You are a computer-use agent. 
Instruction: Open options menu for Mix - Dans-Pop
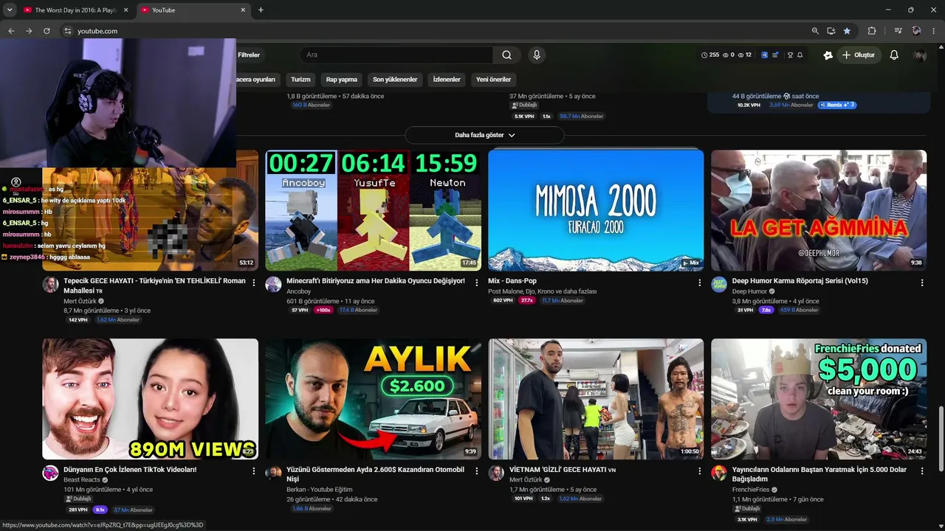700,282
